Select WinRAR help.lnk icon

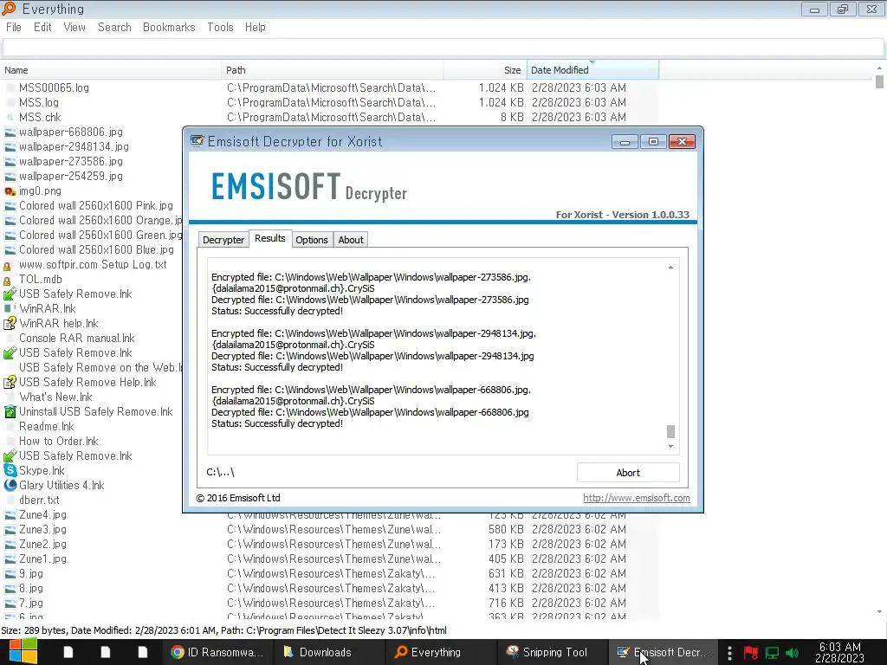[10, 324]
